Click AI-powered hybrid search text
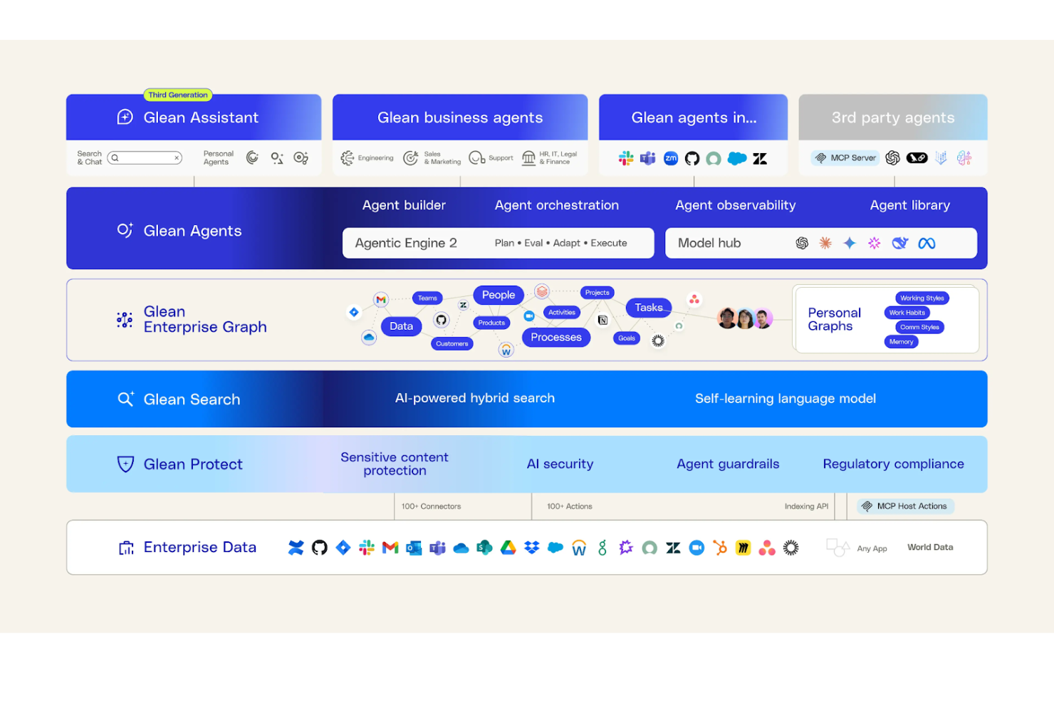Screen dimensions: 1054x703 [475, 398]
